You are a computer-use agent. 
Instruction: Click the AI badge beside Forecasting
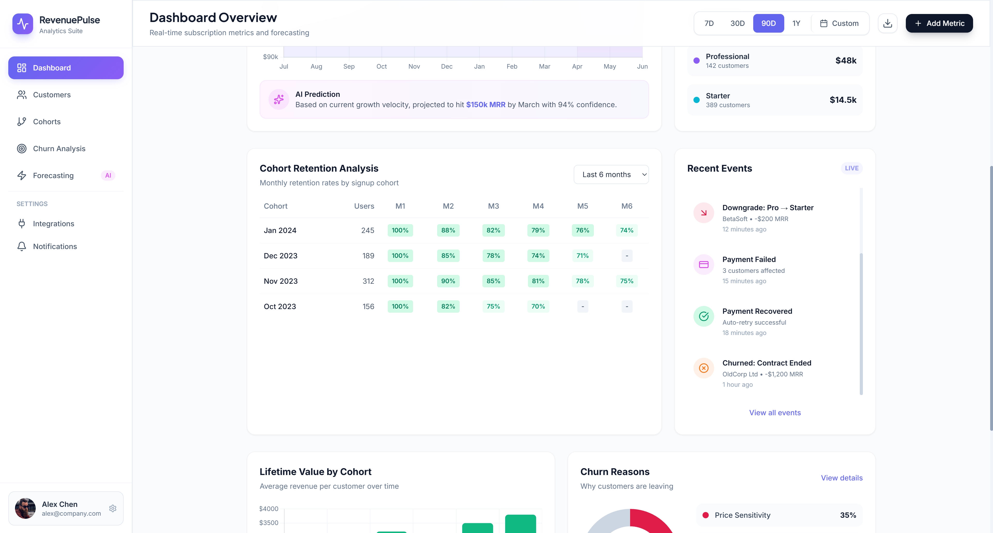[x=108, y=175]
